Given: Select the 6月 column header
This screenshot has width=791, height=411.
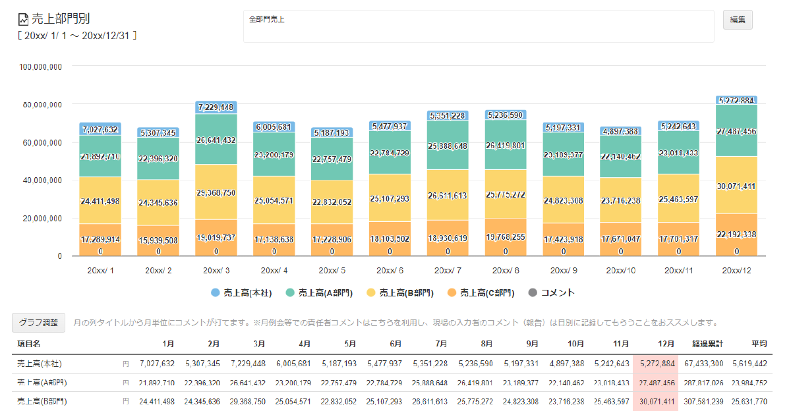Looking at the screenshot, I should point(395,344).
